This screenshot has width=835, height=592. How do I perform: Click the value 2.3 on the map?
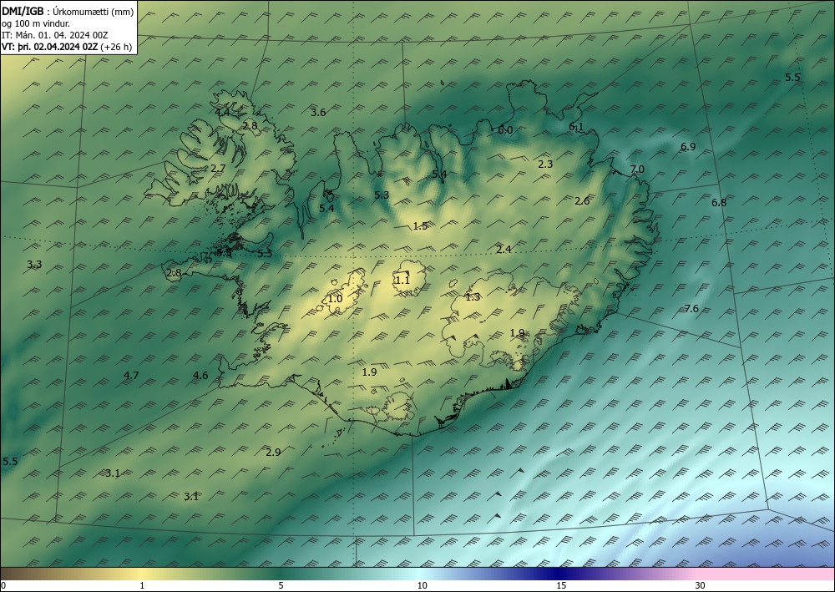pyautogui.click(x=544, y=164)
